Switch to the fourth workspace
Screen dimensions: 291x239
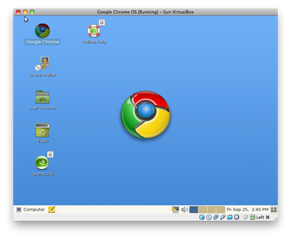pos(221,209)
